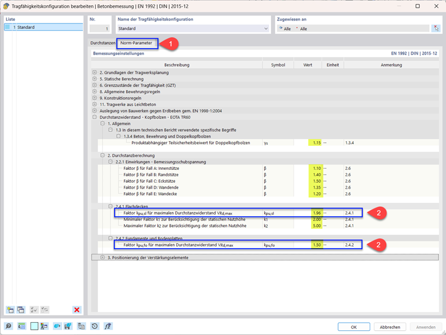Collapse 1.3.4 Beton, Bewehrung und Doppelkopfbolzen
This screenshot has height=335, width=446.
pos(119,136)
